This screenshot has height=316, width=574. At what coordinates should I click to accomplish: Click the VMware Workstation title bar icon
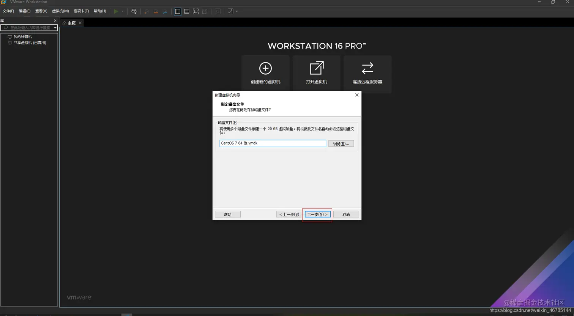(x=4, y=2)
